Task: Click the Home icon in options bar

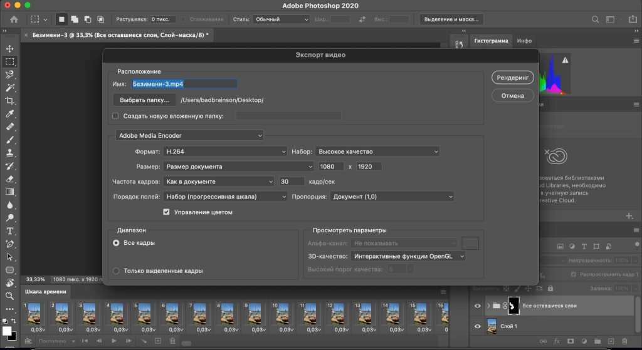Action: [x=13, y=19]
